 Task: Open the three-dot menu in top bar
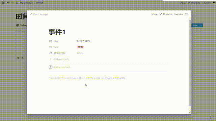214,3
